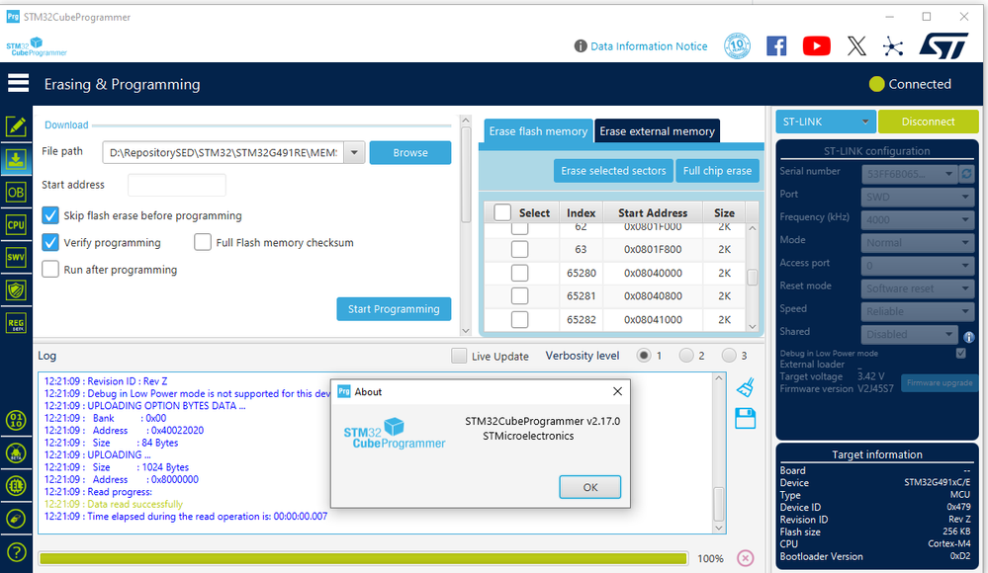The image size is (988, 573).
Task: Click the beta bug sidebar icon
Action: coord(16,452)
